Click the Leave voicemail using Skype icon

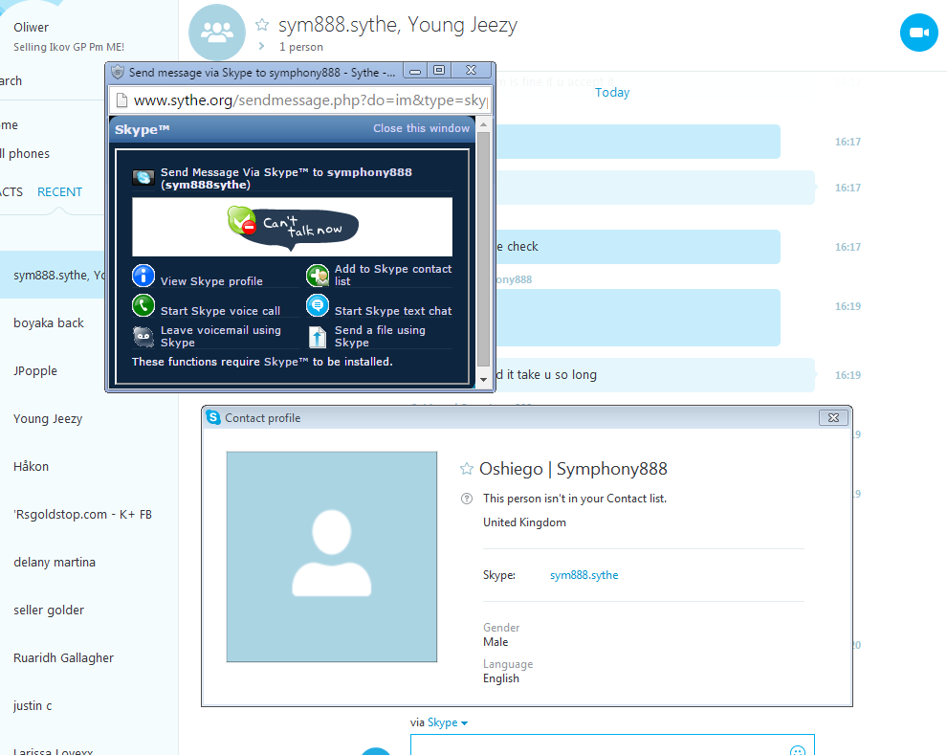(143, 337)
